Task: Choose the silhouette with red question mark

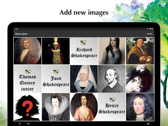Action: coord(28,107)
